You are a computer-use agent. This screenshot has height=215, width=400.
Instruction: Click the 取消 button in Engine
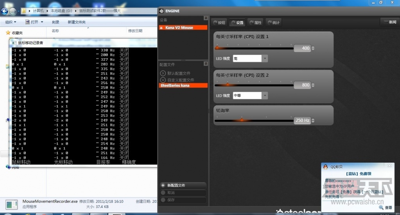coord(183,193)
